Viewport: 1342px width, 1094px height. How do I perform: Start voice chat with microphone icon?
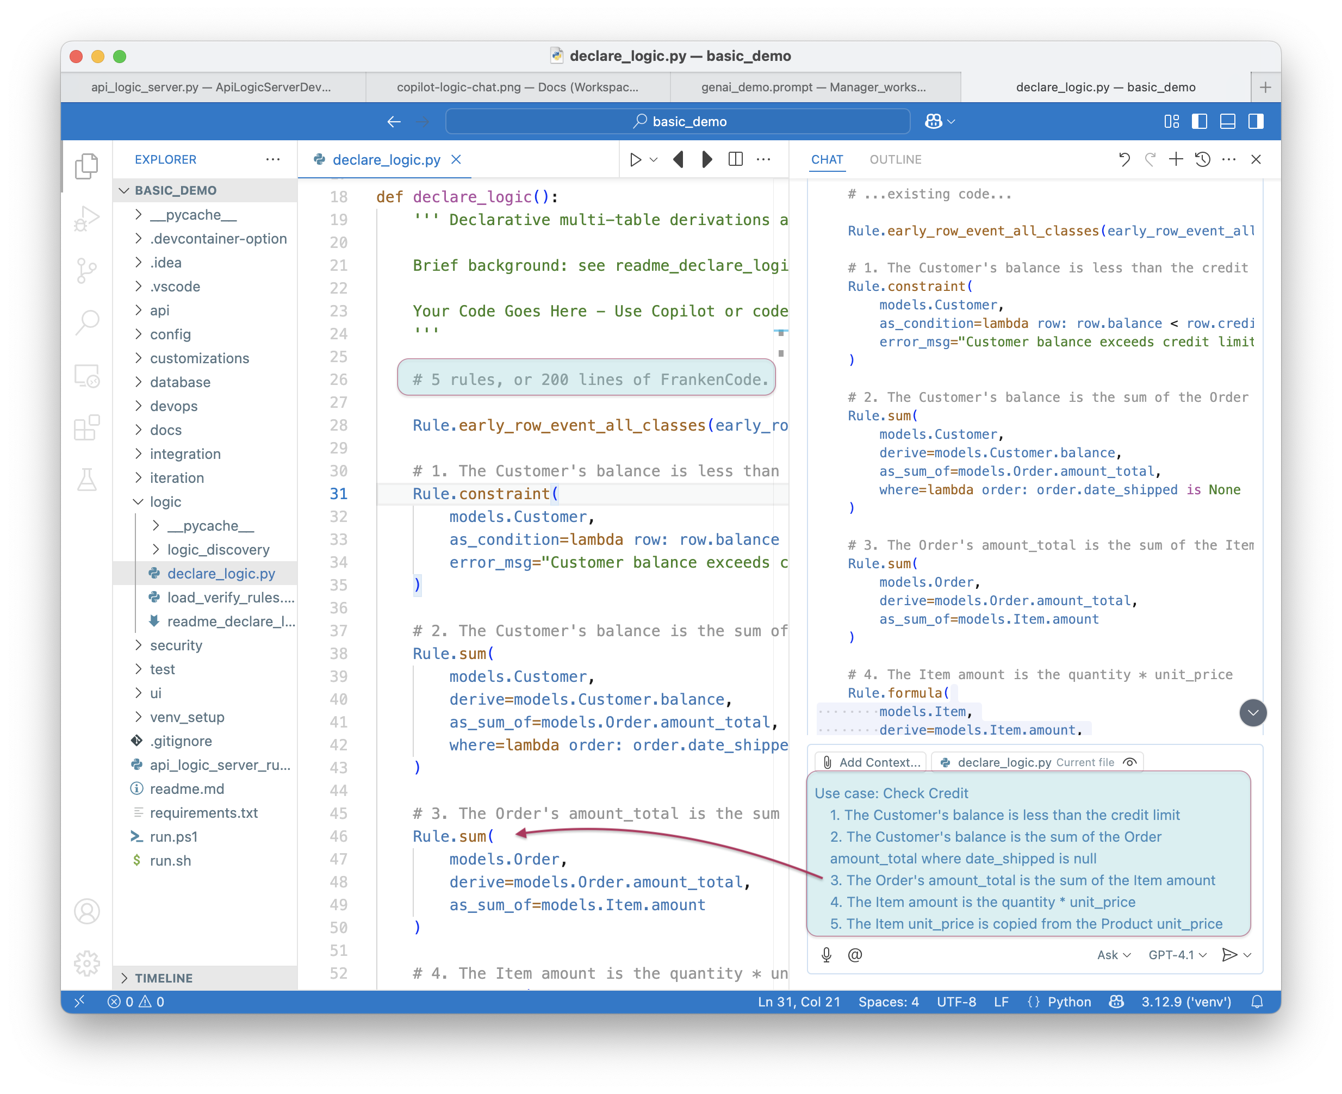[827, 955]
